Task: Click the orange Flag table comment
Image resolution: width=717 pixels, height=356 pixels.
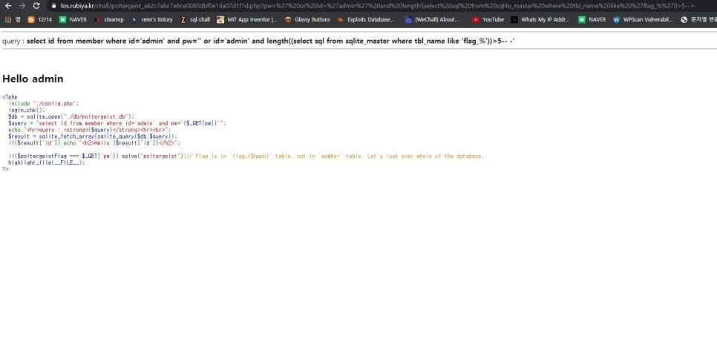Action: coord(335,156)
